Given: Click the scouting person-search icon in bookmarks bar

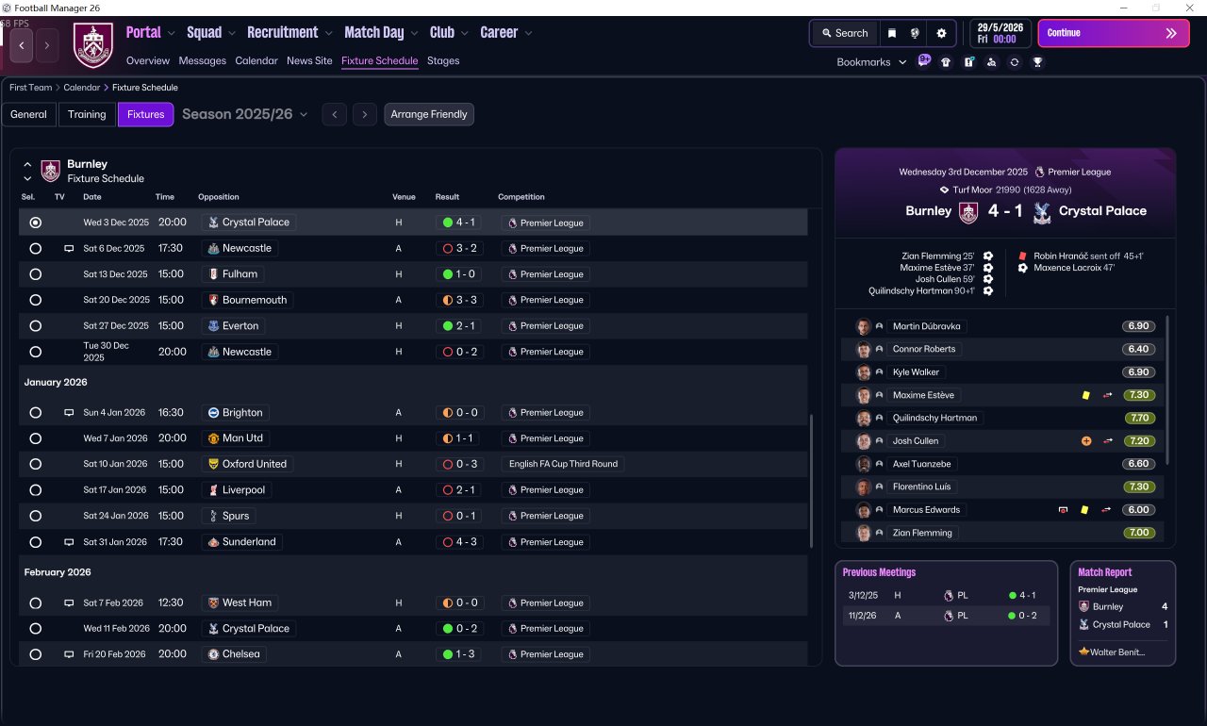Looking at the screenshot, I should [991, 62].
